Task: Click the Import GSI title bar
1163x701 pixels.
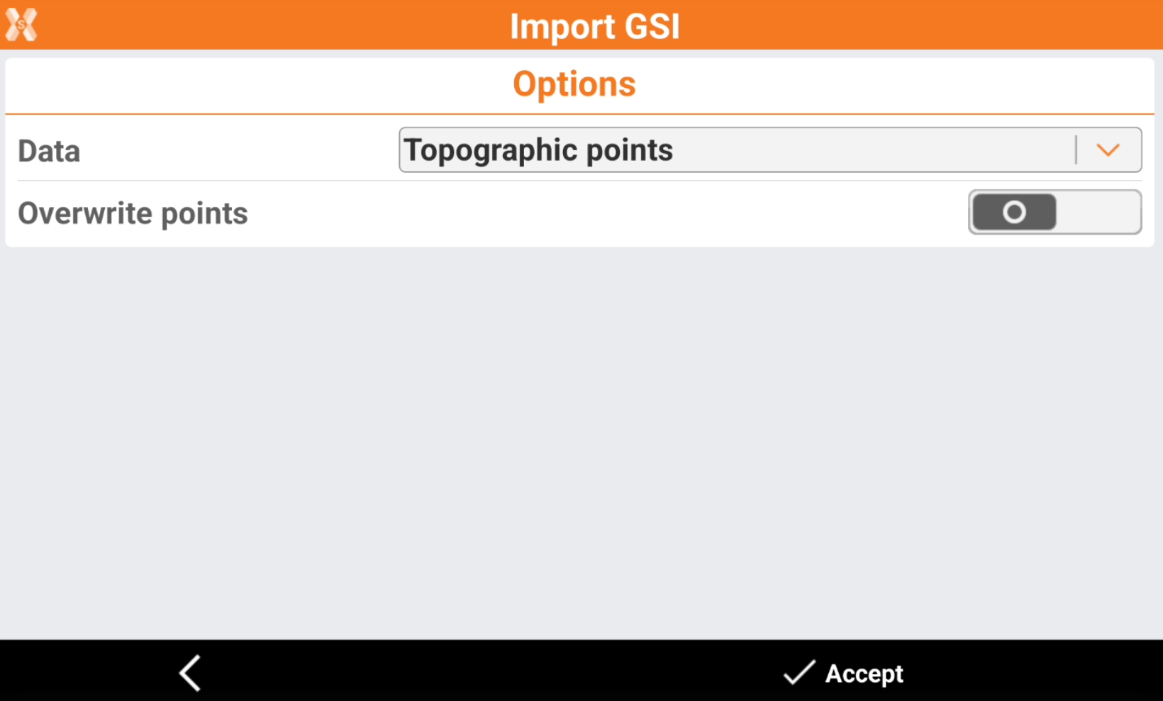Action: pos(594,26)
